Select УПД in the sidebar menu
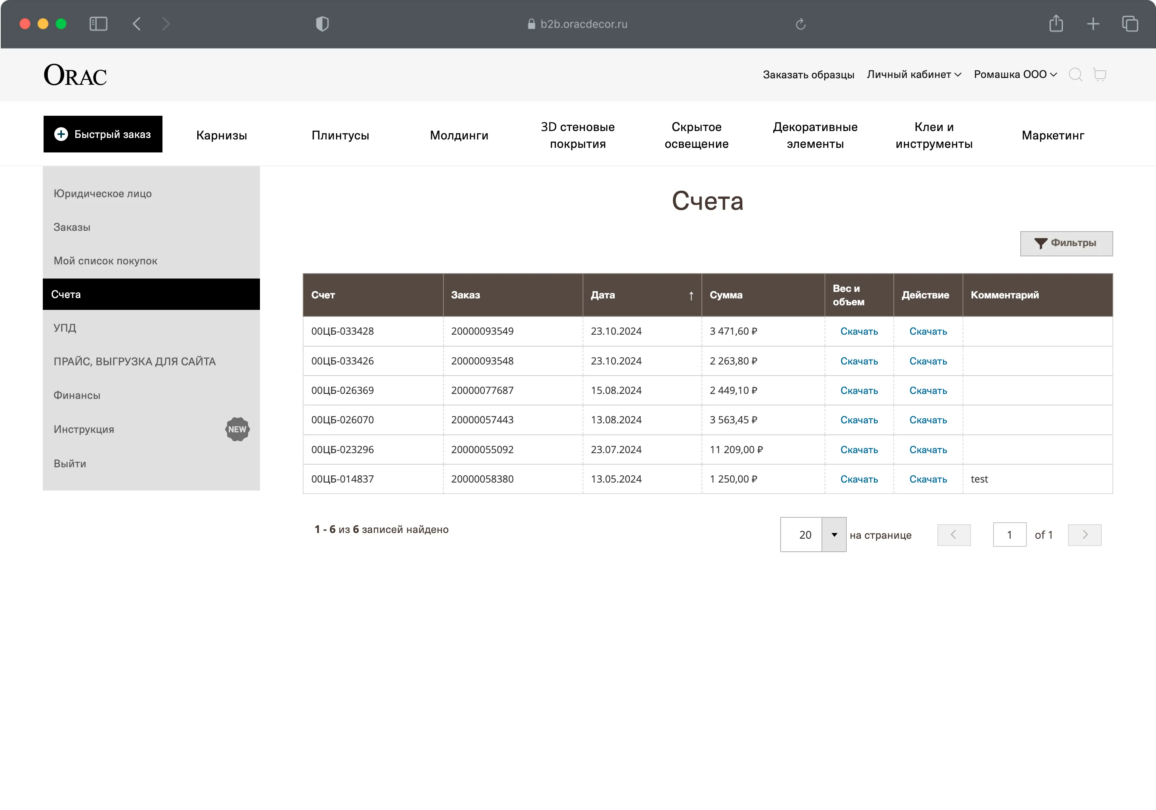The width and height of the screenshot is (1156, 810). (65, 328)
